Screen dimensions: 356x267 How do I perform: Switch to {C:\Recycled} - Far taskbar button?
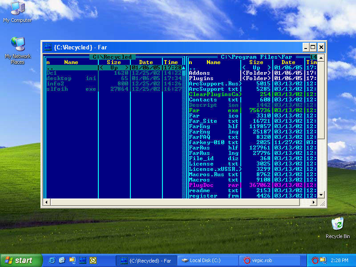(146, 260)
